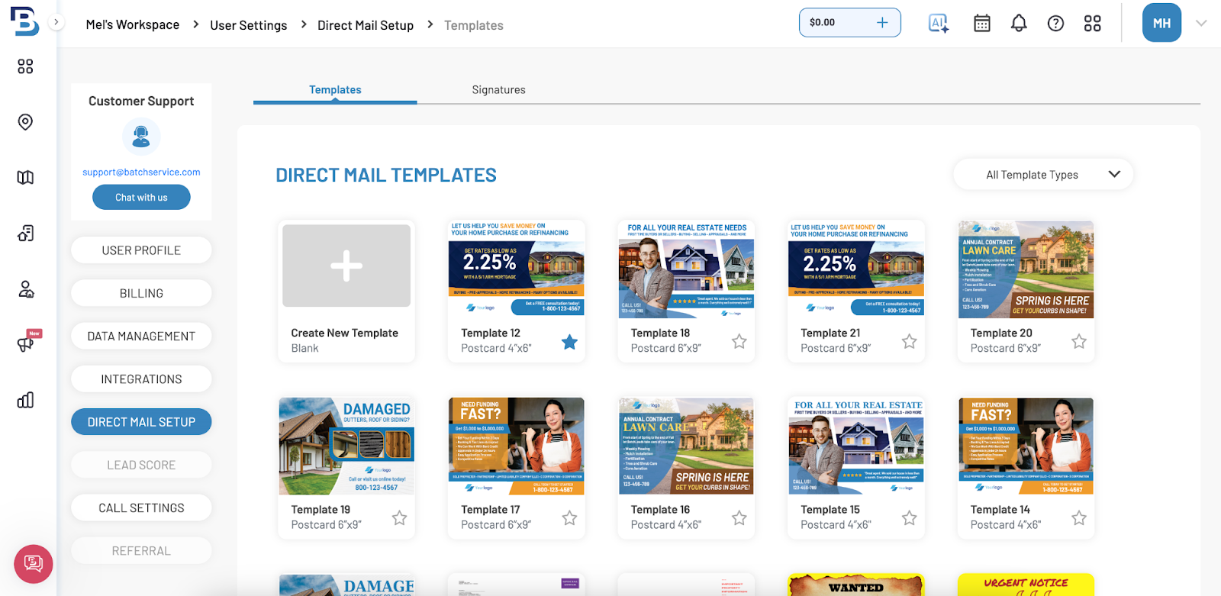Open USER PROFILE settings
Image resolution: width=1221 pixels, height=596 pixels.
point(141,250)
